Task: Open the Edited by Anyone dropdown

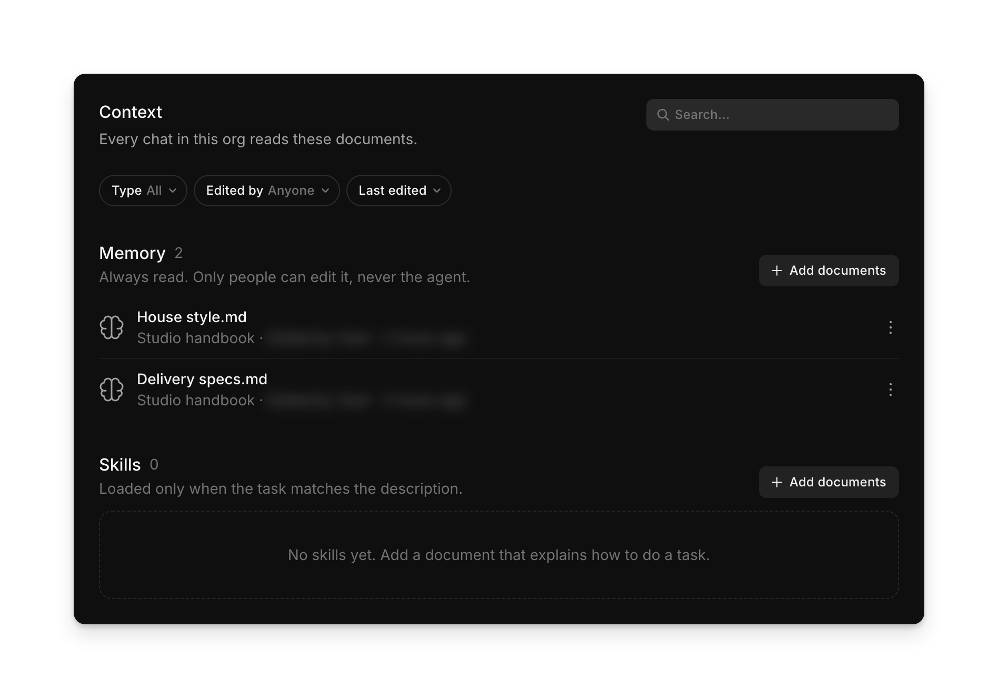Action: coord(267,191)
